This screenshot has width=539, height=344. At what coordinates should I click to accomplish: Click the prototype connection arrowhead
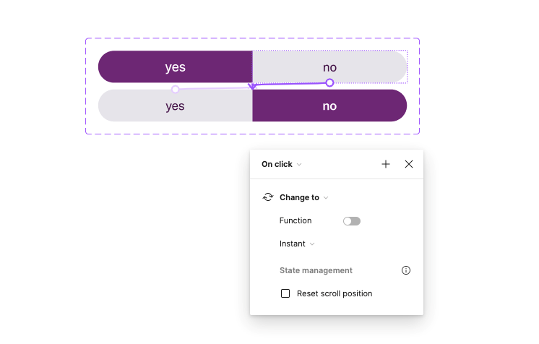coord(252,87)
